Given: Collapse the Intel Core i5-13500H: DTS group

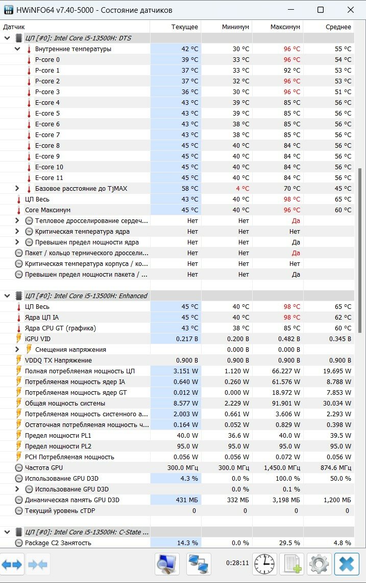Looking at the screenshot, I should click(x=7, y=38).
